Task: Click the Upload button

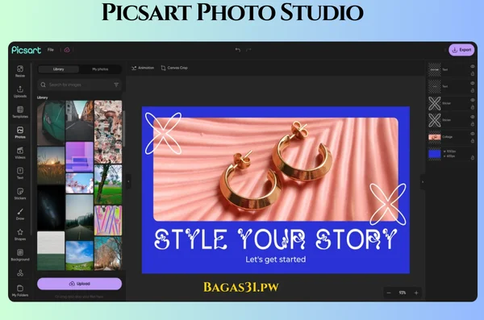Action: pyautogui.click(x=79, y=284)
